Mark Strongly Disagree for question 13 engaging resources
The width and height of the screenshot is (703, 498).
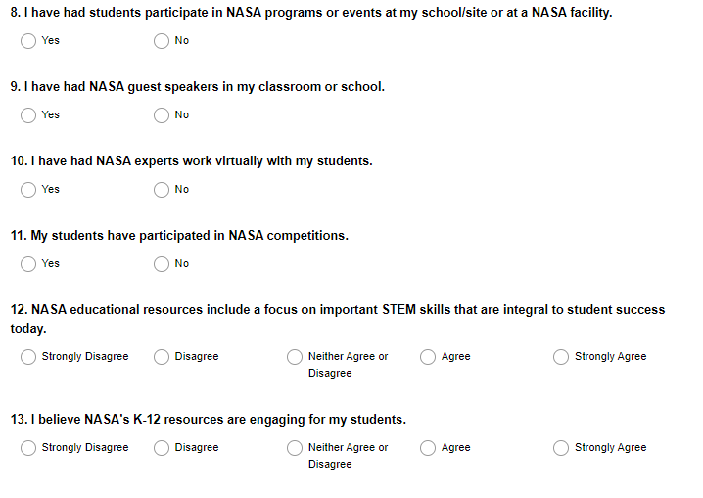tap(29, 448)
